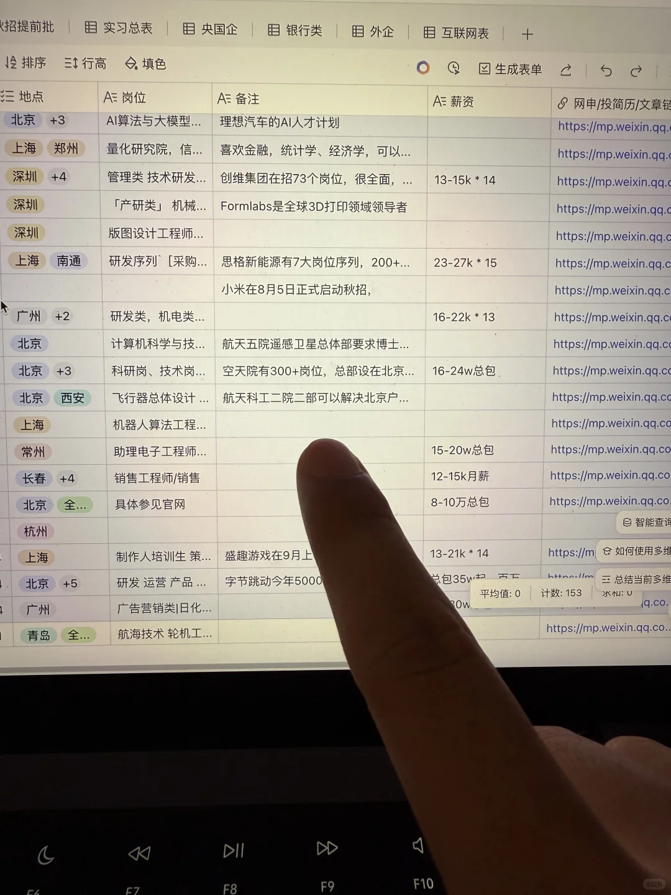The height and width of the screenshot is (895, 671).
Task: Click the 平均值: 0 status entry
Action: click(500, 594)
